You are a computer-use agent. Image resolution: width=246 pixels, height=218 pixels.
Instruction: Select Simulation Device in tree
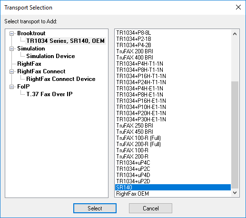point(50,56)
